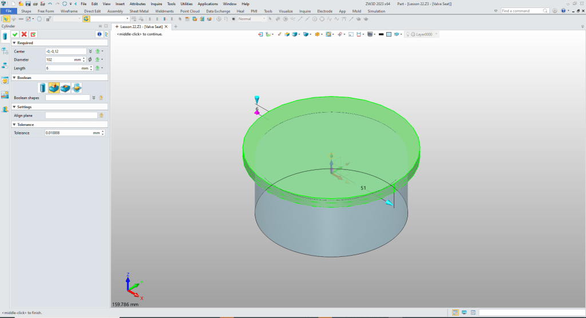
Task: Collapse the Boolean section
Action: point(14,77)
